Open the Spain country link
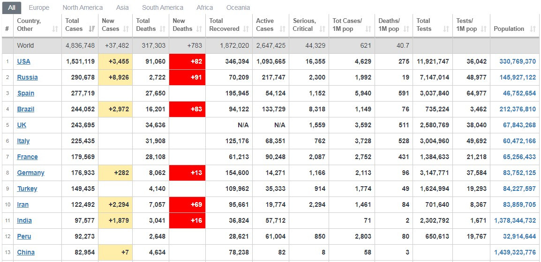This screenshot has height=262, width=541. coord(25,93)
